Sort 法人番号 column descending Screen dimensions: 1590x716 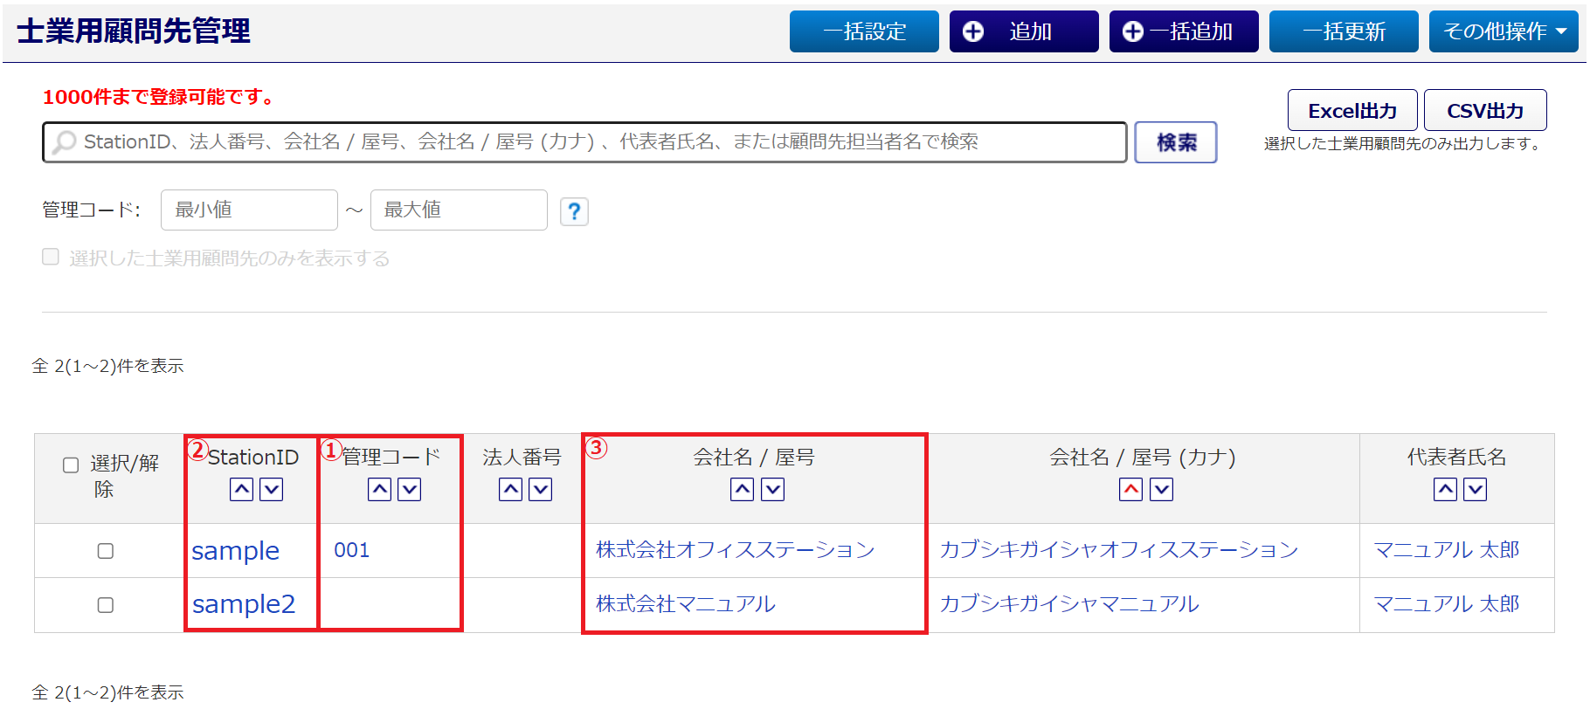coord(541,490)
